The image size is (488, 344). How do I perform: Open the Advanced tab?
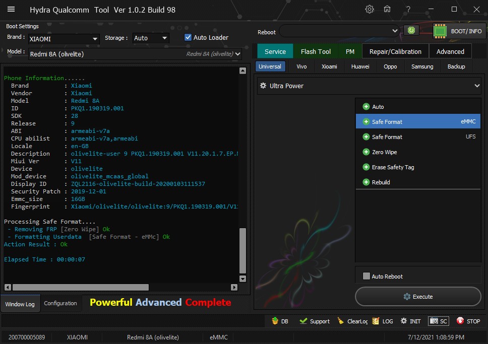tap(450, 51)
